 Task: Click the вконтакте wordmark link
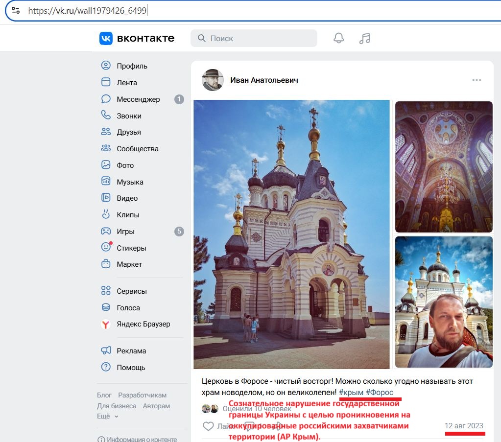[x=146, y=38]
